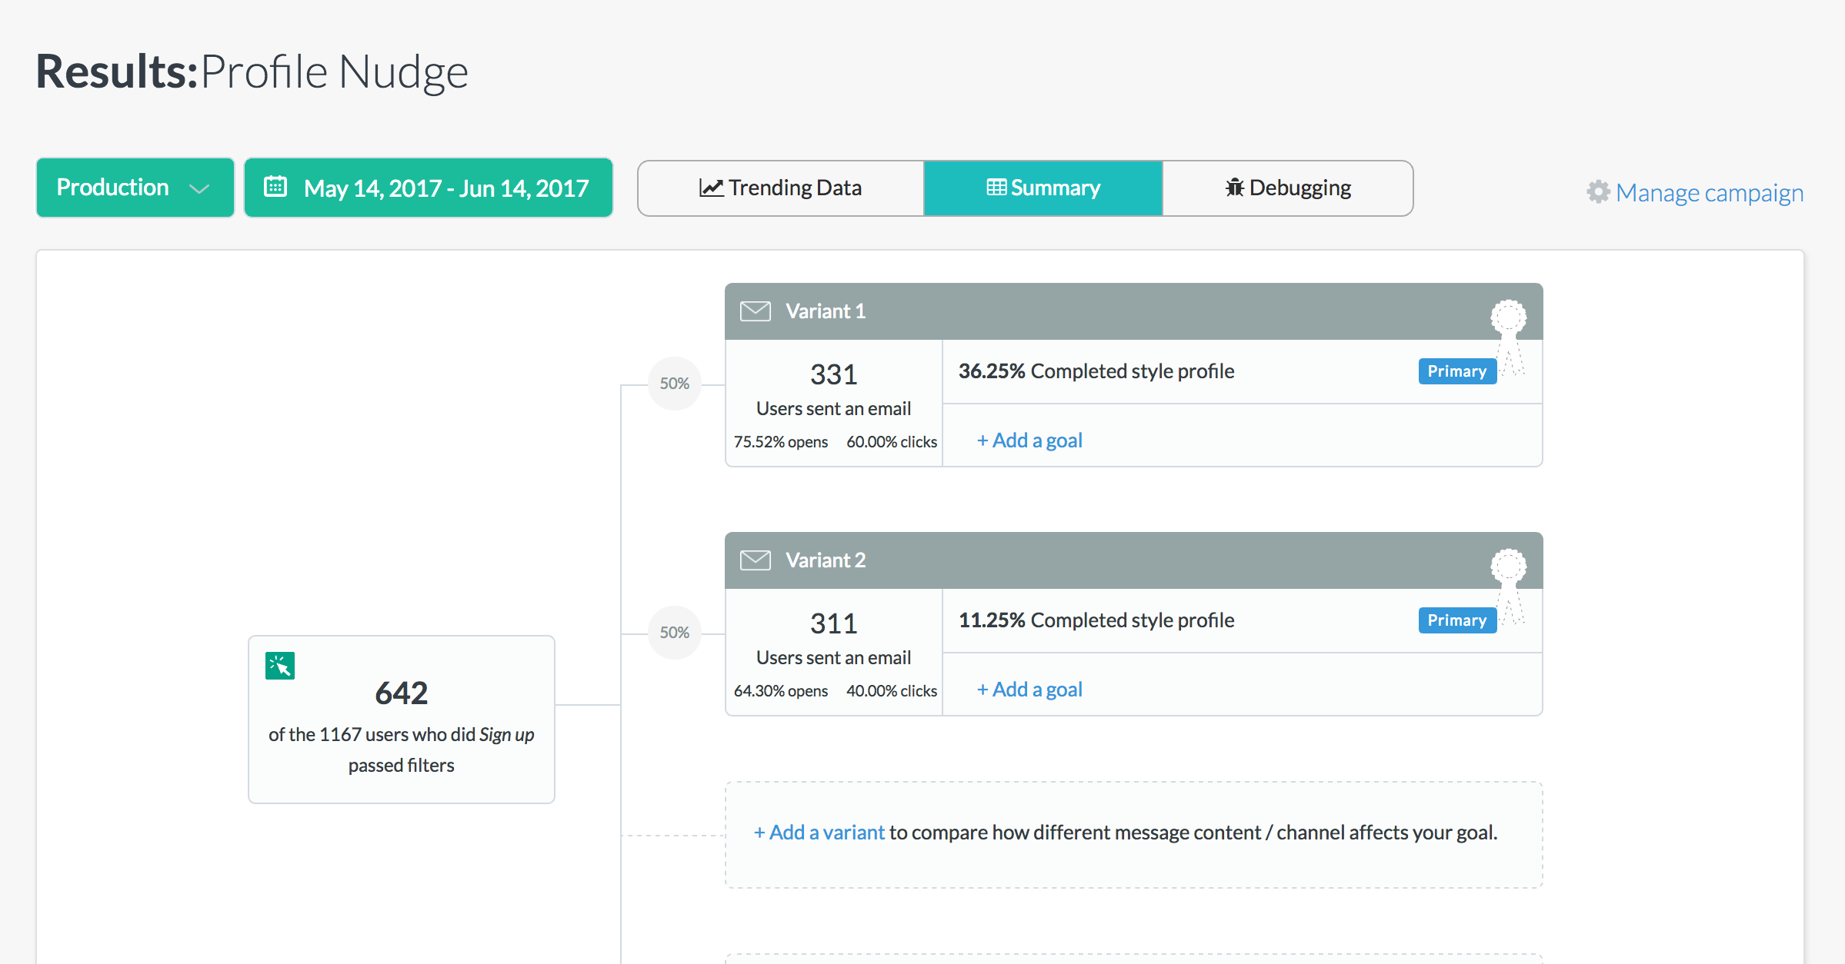This screenshot has height=964, width=1845.
Task: Click the 642 users count
Action: point(401,693)
